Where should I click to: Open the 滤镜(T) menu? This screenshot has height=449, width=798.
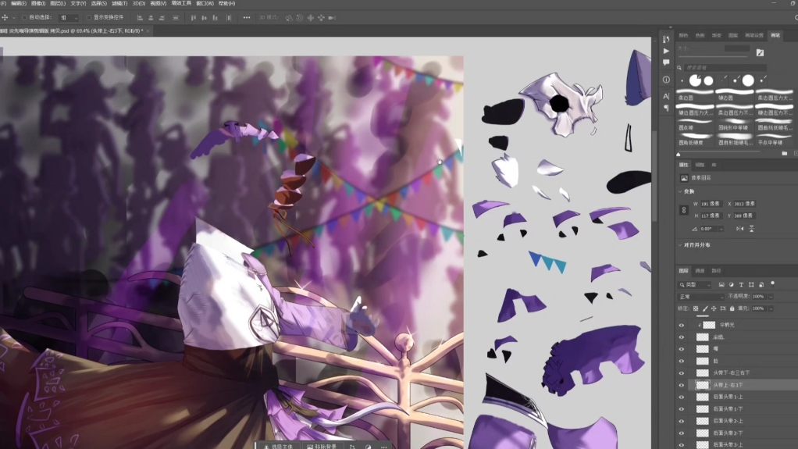point(119,4)
